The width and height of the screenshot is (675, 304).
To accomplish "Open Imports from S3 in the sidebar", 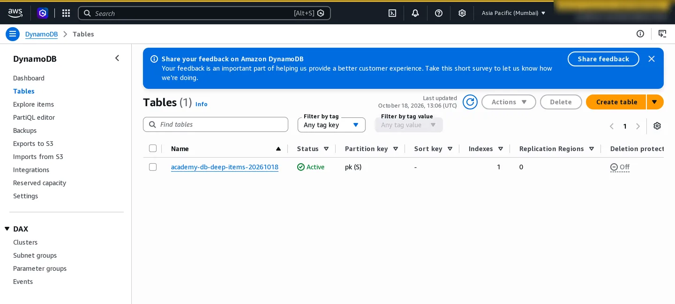I will [x=38, y=157].
